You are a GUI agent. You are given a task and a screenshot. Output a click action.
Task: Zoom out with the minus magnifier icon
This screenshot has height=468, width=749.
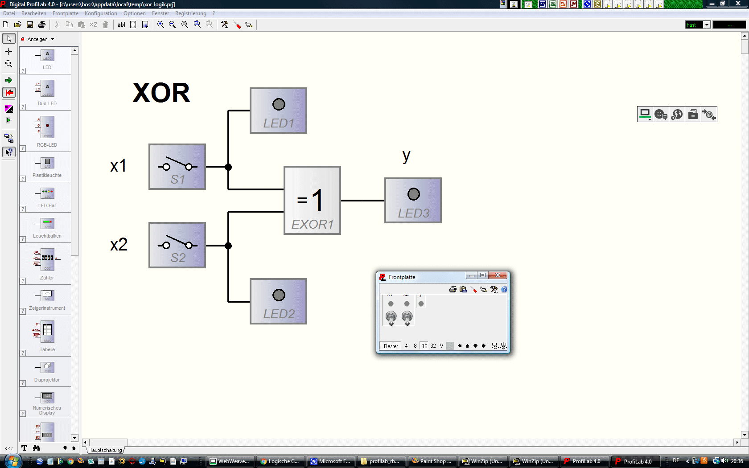click(x=173, y=25)
